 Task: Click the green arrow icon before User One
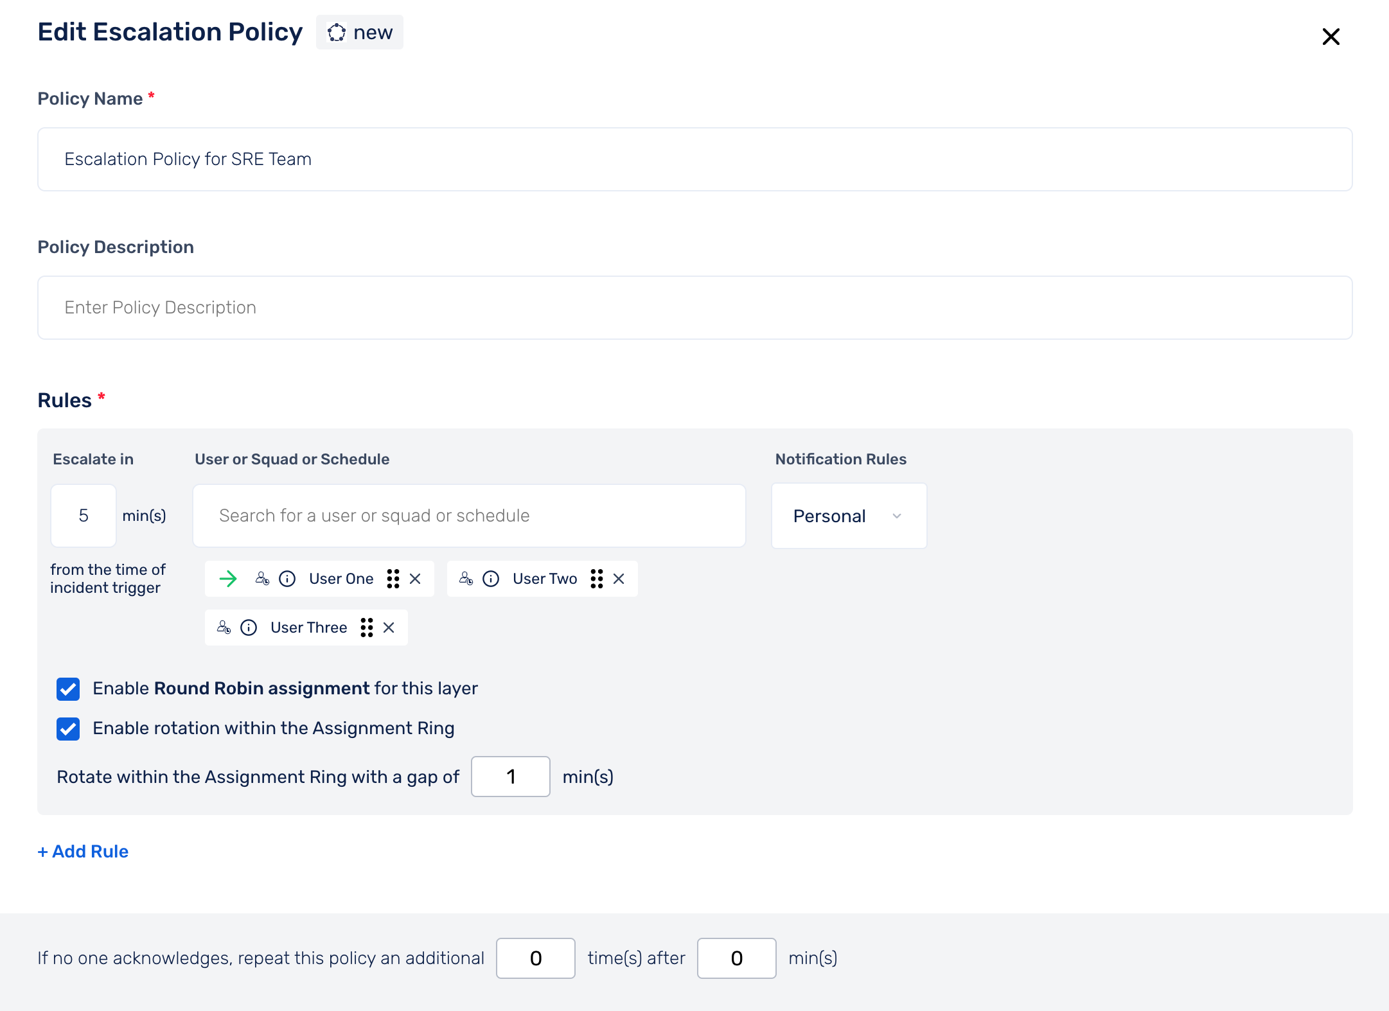(x=228, y=579)
